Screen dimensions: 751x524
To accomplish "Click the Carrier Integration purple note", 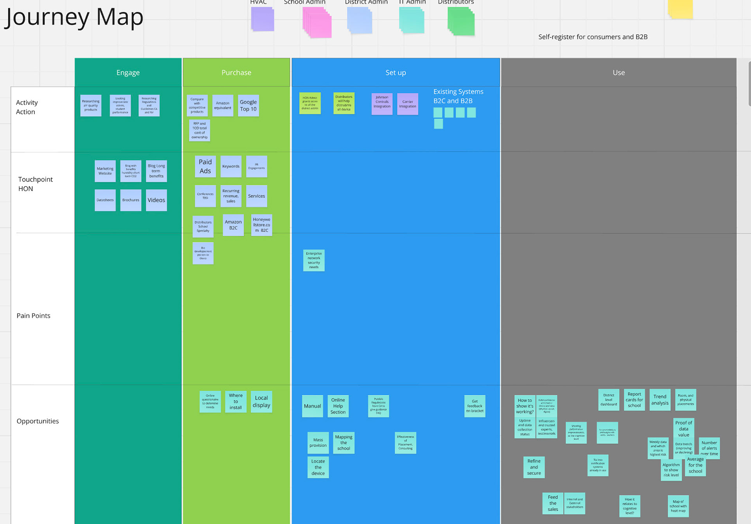I will [x=408, y=104].
